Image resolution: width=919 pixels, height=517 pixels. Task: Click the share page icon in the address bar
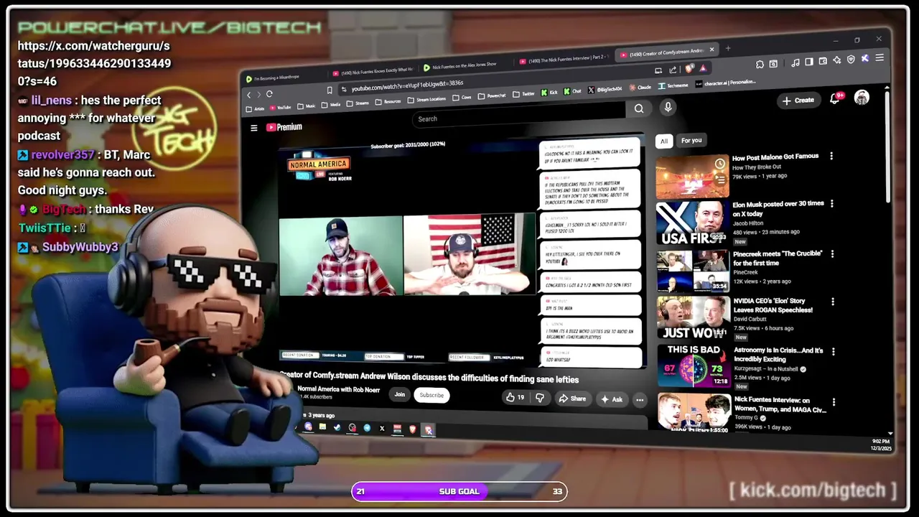673,70
